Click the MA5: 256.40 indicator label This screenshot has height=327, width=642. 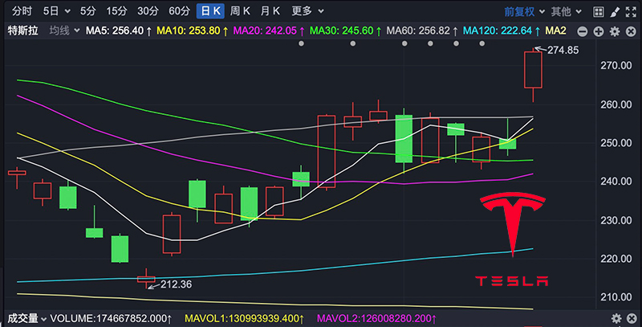(x=119, y=31)
